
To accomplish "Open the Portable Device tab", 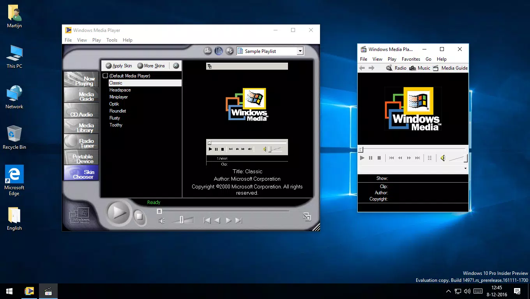I will coord(81,157).
